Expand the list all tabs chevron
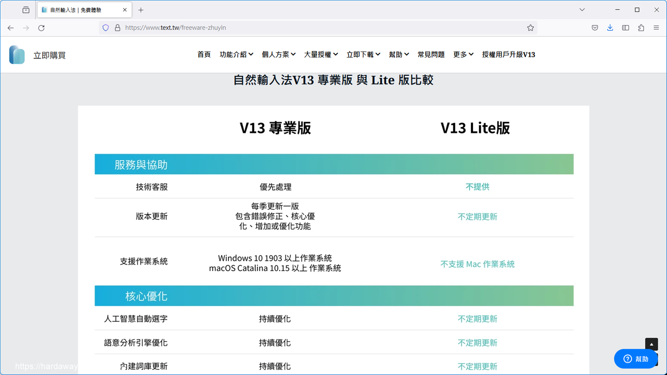 click(x=582, y=10)
